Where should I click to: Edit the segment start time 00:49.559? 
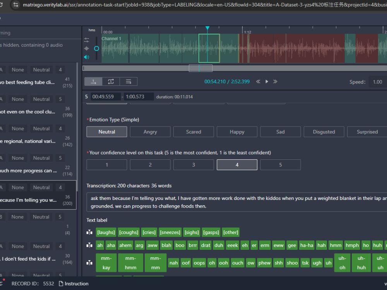[x=106, y=97]
